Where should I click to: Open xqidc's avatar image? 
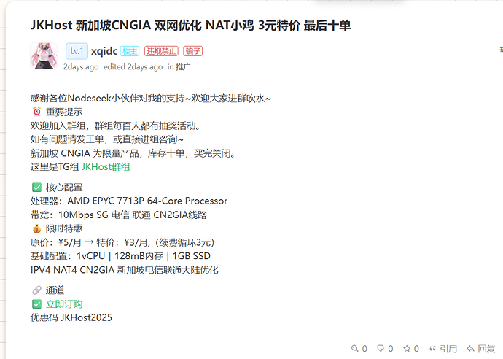(44, 56)
